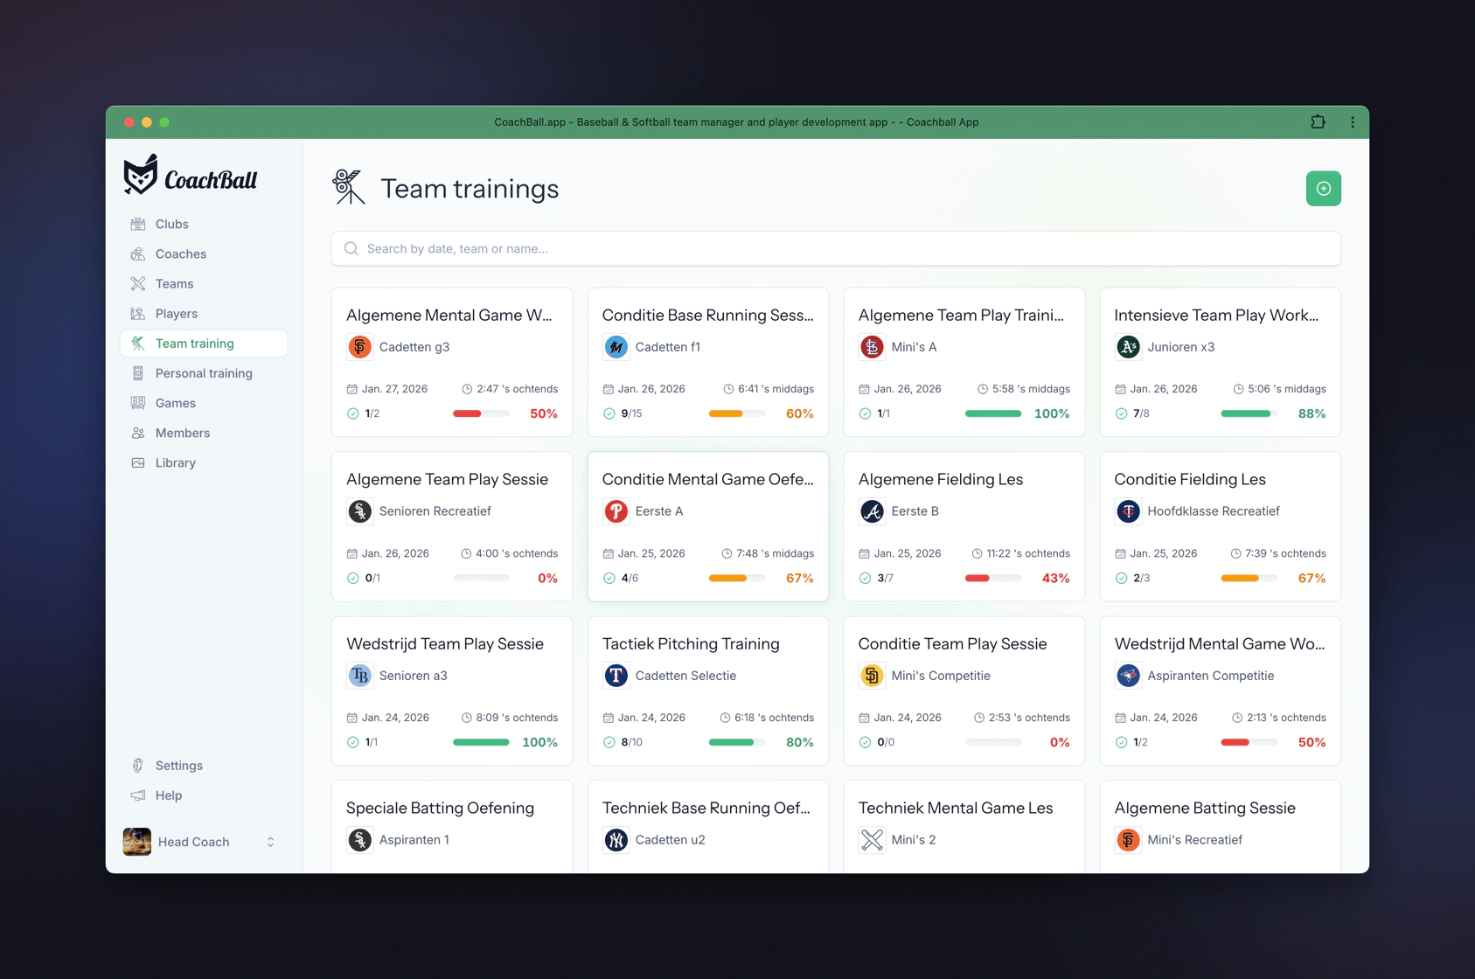Screen dimensions: 1475x979
Task: Click the CoachBall logo
Action: pyautogui.click(x=191, y=176)
